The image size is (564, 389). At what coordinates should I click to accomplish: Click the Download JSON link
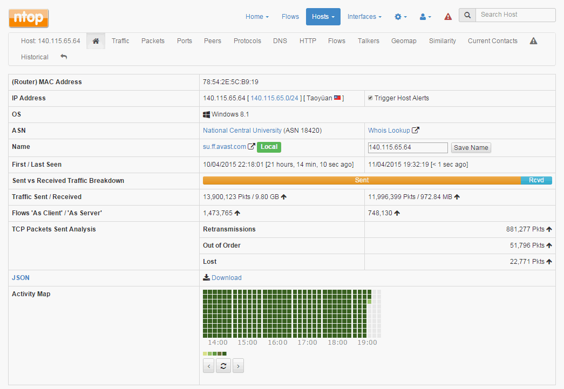coord(227,277)
